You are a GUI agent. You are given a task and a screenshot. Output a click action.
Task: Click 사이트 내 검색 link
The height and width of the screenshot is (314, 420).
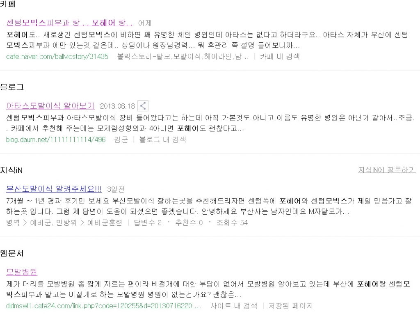point(234,306)
